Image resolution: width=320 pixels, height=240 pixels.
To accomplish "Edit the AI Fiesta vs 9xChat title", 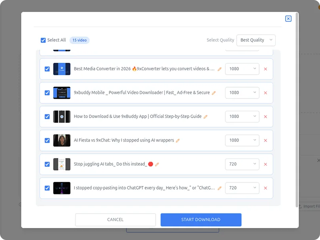I will (178, 140).
